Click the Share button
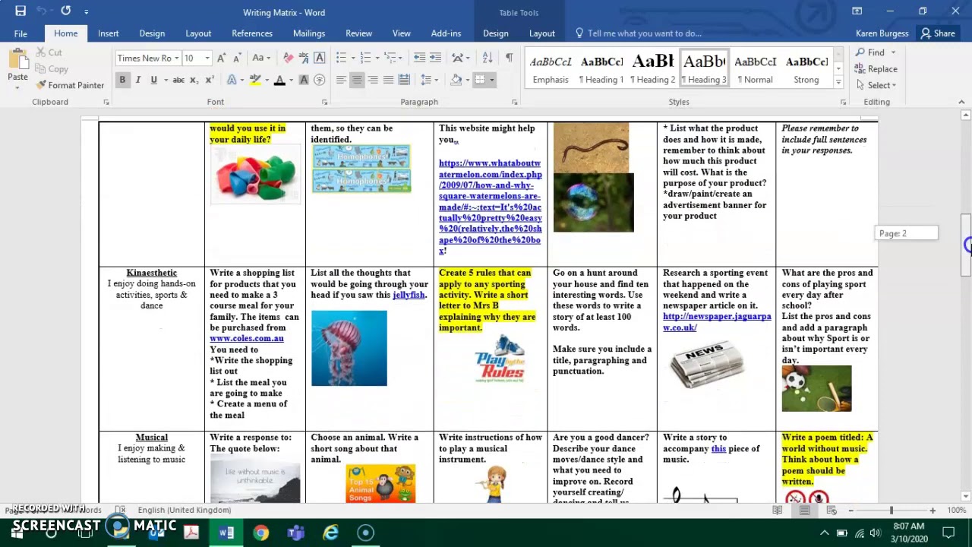The width and height of the screenshot is (972, 547). pos(938,33)
